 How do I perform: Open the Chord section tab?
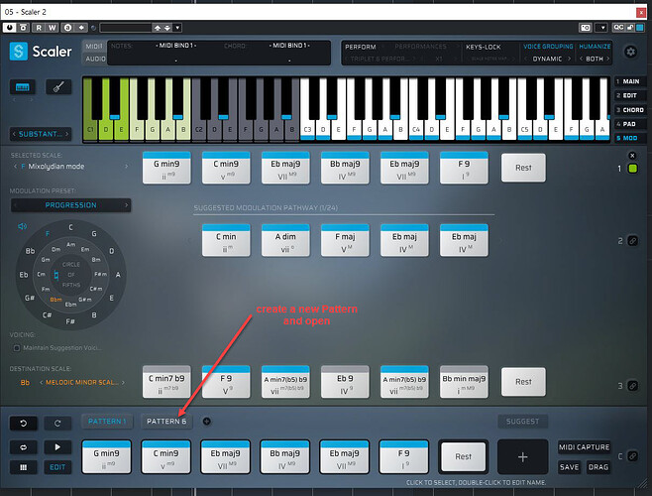(631, 110)
